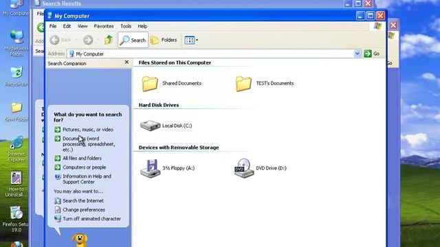Click the Windows flag logo in menu bar
440x247 pixels.
(x=377, y=26)
